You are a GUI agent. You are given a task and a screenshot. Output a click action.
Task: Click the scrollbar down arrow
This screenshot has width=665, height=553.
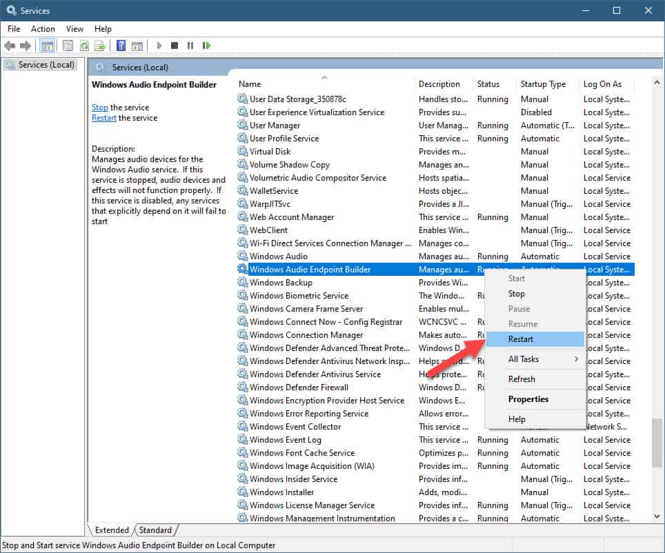point(657,516)
